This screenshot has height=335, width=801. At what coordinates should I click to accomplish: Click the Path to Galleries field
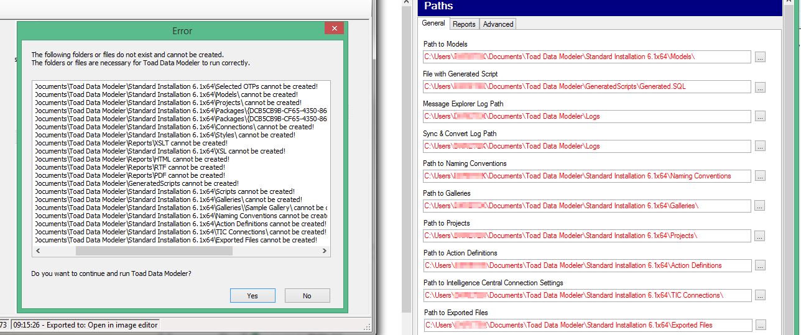click(586, 206)
